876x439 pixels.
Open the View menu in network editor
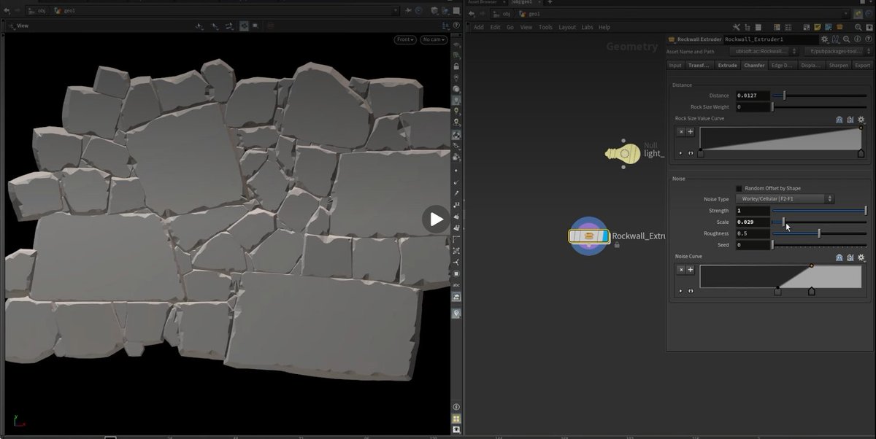pos(526,27)
